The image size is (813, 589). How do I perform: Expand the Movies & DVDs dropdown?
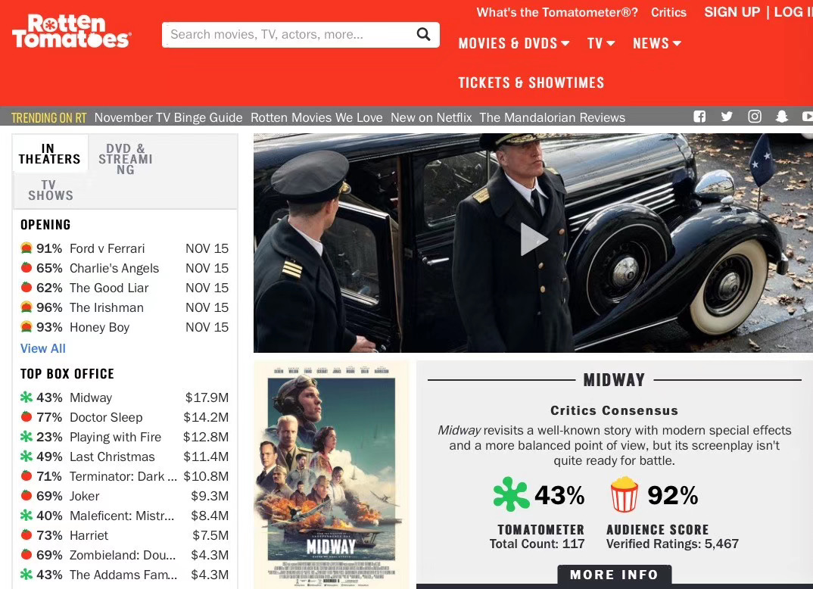(513, 43)
